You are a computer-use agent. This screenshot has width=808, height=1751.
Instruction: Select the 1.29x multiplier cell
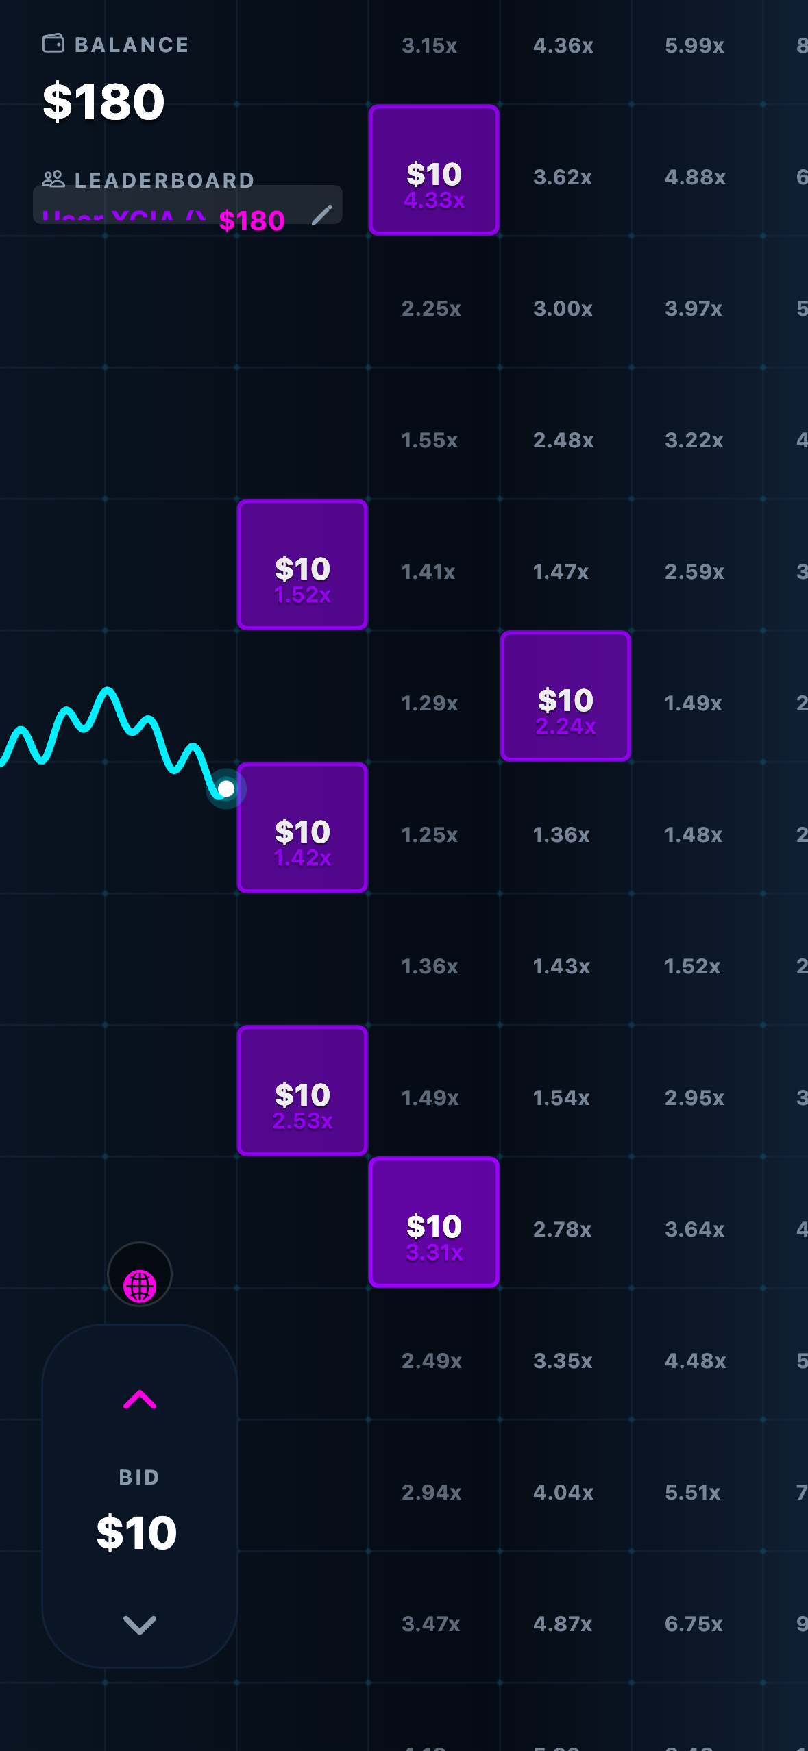pyautogui.click(x=430, y=702)
